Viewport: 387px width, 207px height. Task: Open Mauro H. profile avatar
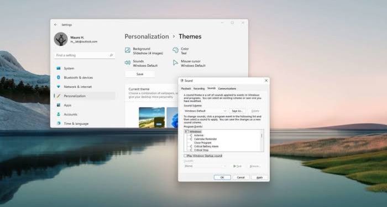(61, 39)
